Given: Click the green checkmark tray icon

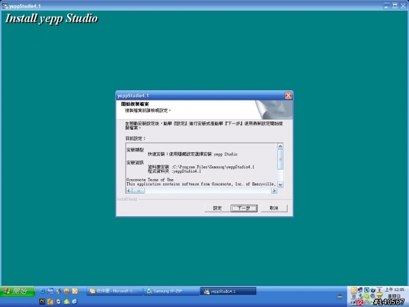Looking at the screenshot, I should 366,296.
